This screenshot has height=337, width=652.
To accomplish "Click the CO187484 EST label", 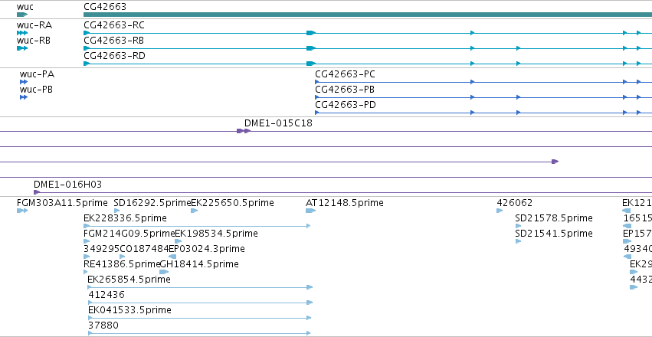I will [x=144, y=249].
